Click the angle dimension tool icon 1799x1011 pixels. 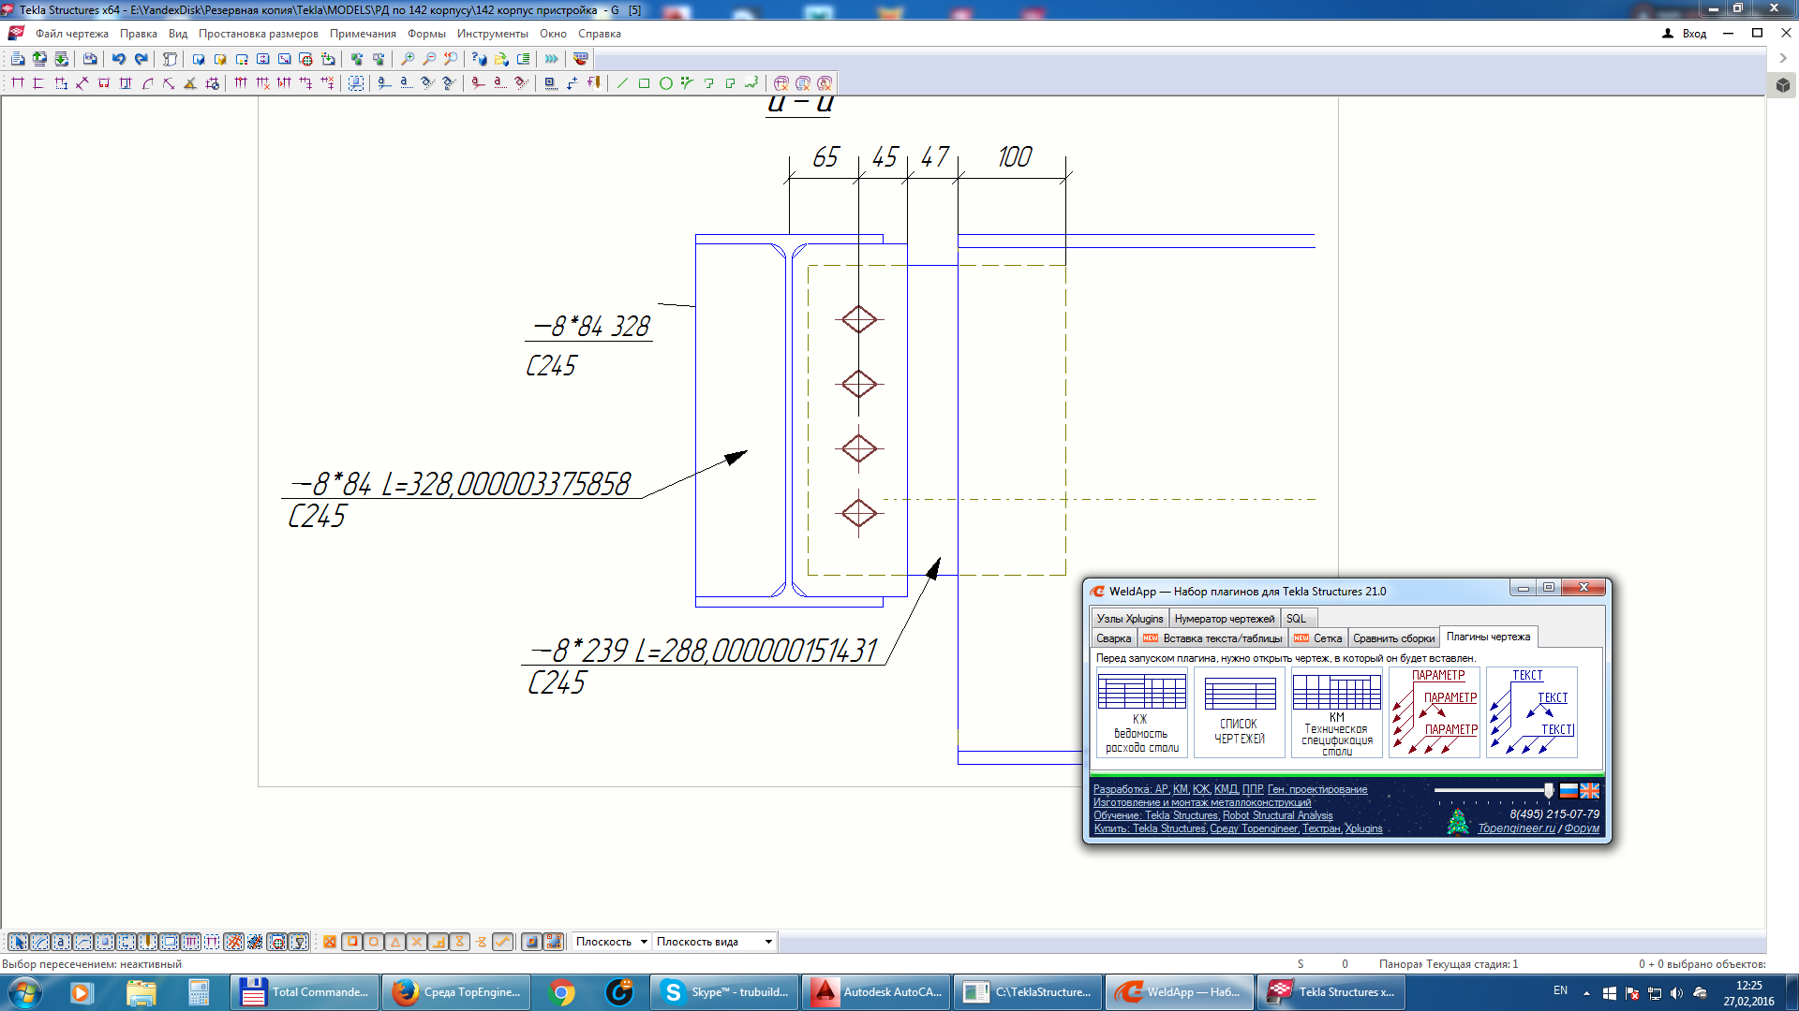190,83
